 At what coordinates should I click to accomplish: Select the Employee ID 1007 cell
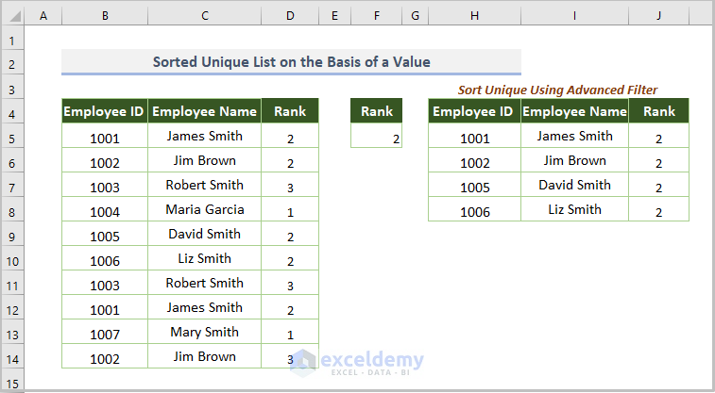tap(104, 333)
